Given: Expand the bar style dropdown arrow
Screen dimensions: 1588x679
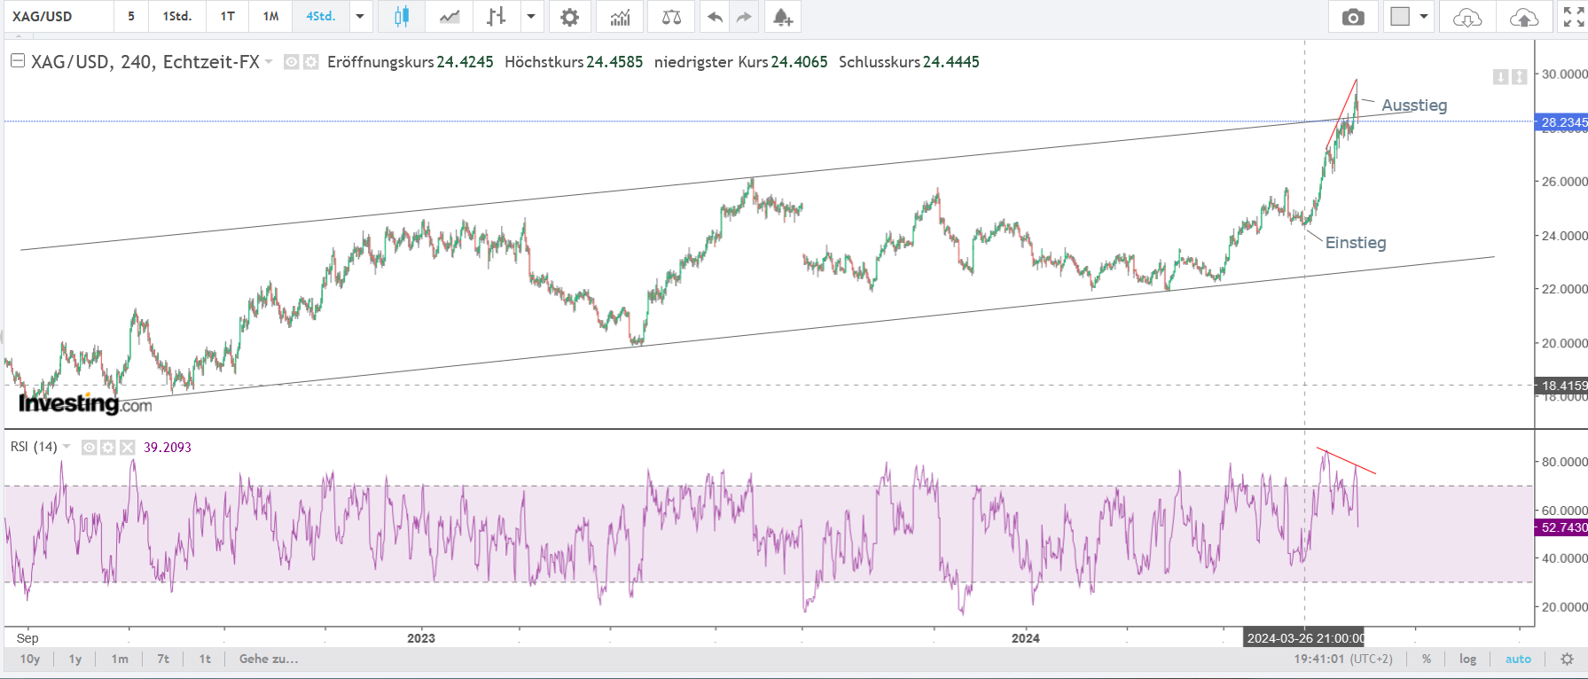Looking at the screenshot, I should coord(531,17).
